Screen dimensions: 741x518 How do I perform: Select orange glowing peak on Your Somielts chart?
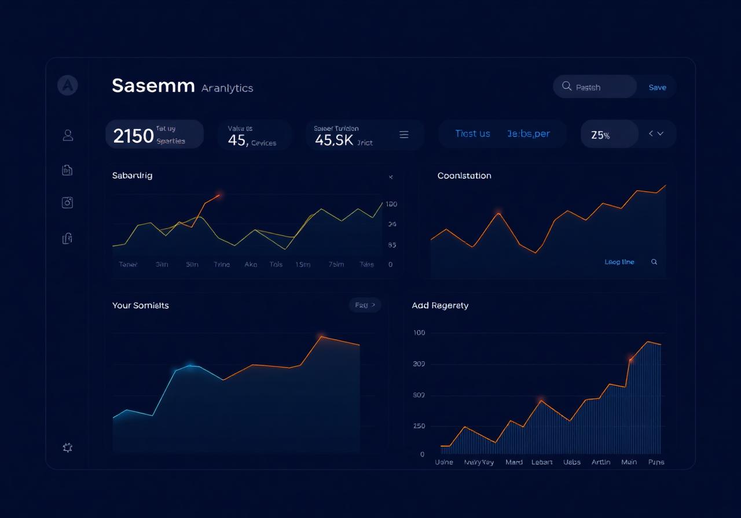tap(321, 336)
